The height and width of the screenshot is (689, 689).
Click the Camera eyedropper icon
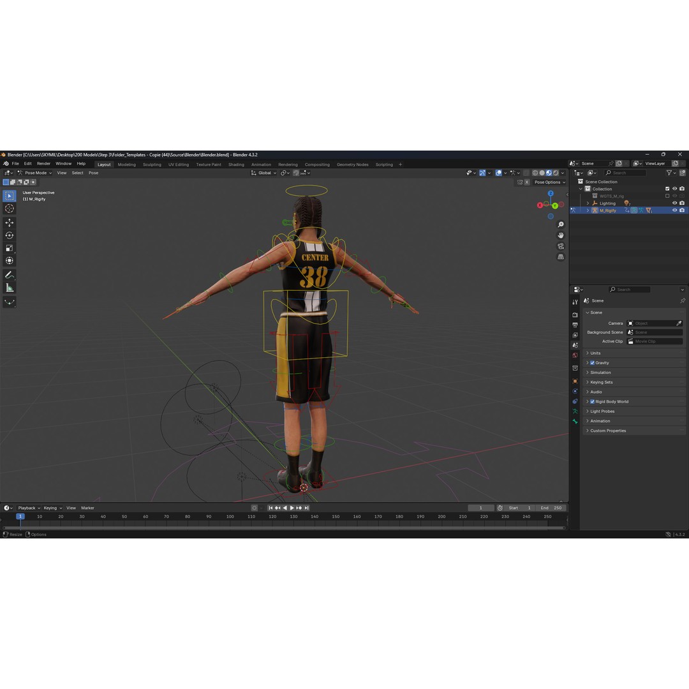coord(679,323)
